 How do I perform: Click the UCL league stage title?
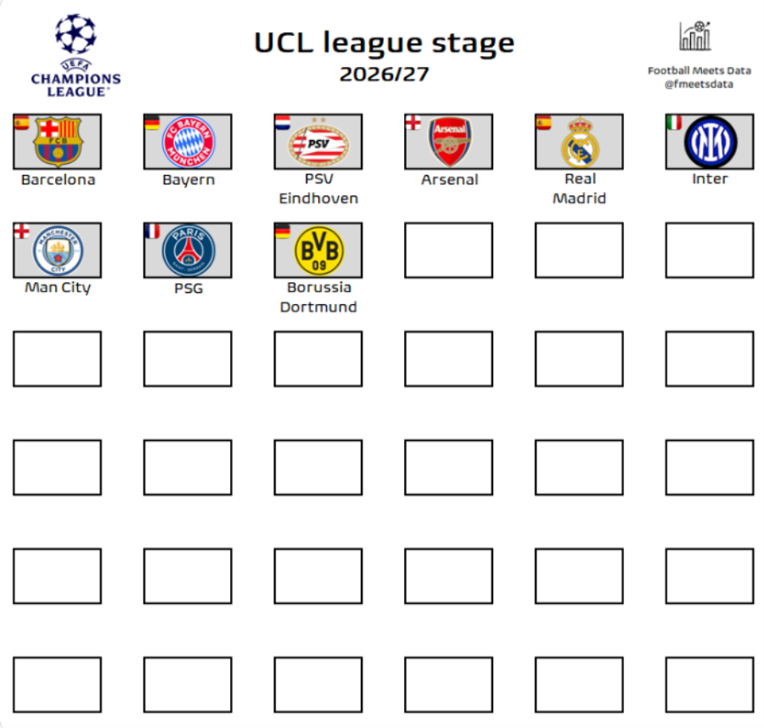[384, 42]
